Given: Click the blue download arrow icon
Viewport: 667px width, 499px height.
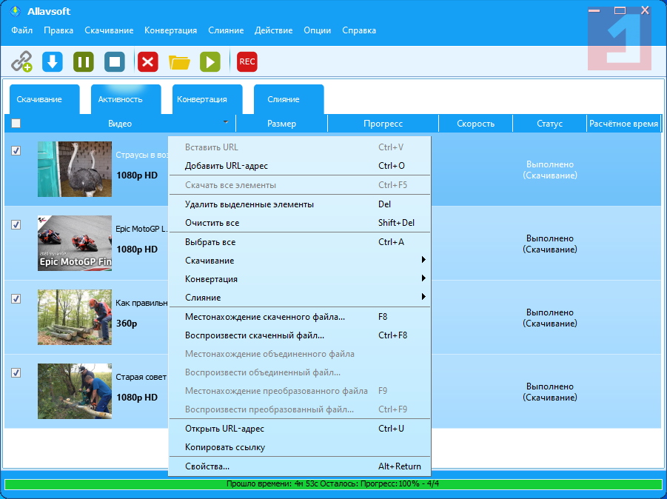Looking at the screenshot, I should point(53,61).
